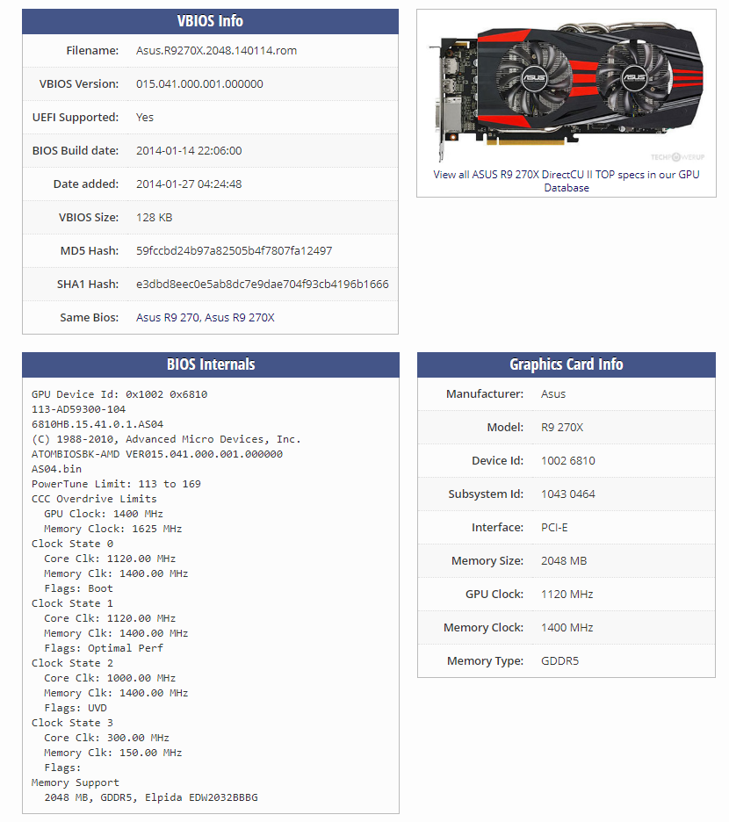Image resolution: width=729 pixels, height=822 pixels.
Task: Click 'GPU Device Id: 0x1002 0x6810' line
Action: pyautogui.click(x=119, y=394)
